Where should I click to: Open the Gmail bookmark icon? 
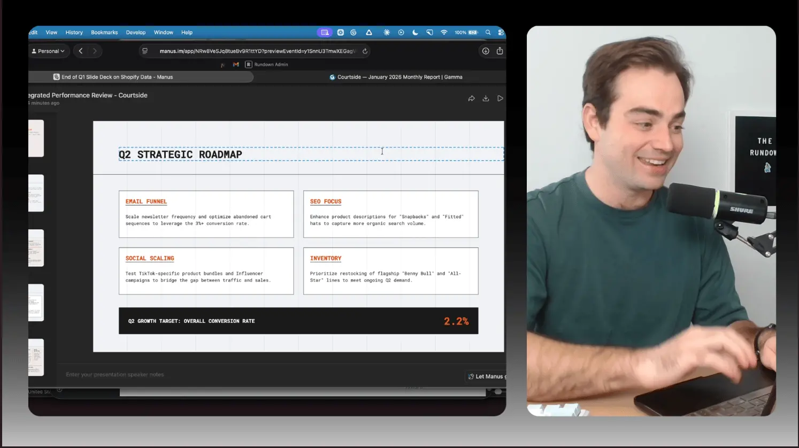[x=236, y=65]
